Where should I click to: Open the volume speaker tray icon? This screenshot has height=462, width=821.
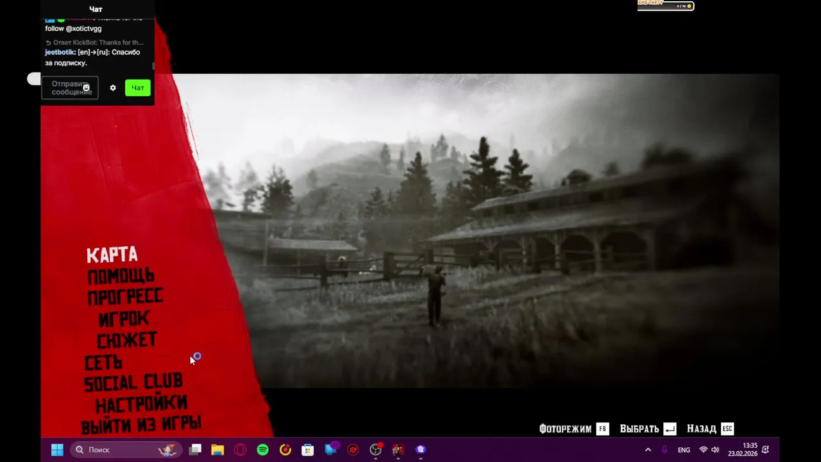[x=715, y=450]
